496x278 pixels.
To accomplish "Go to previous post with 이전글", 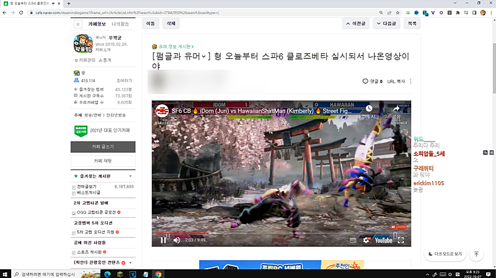I will tap(356, 24).
